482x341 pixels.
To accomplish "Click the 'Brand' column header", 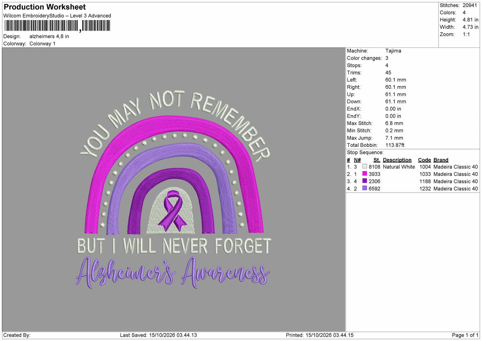I will click(x=441, y=160).
